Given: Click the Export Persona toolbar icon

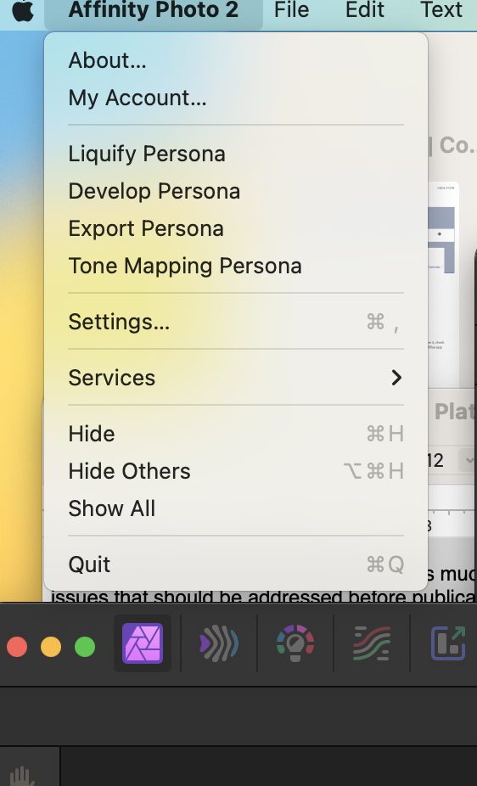Looking at the screenshot, I should pyautogui.click(x=448, y=643).
